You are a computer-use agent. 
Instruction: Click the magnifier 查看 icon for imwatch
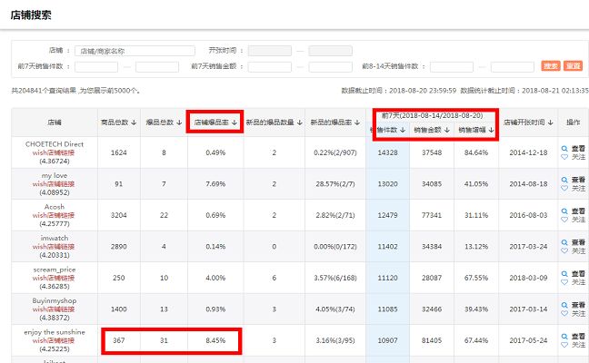564,241
